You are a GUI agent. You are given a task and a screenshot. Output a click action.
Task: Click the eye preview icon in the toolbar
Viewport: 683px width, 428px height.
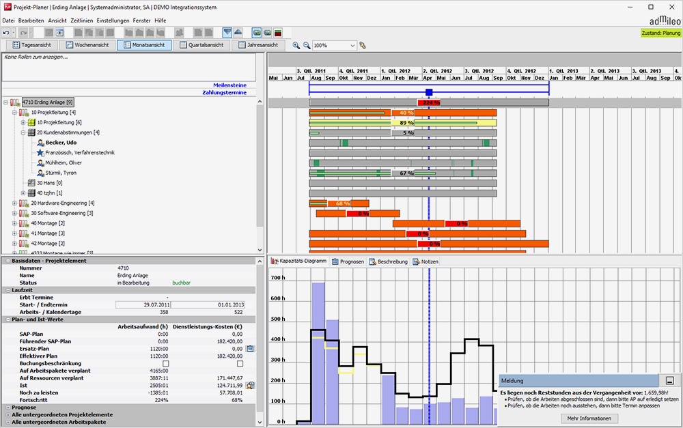point(61,31)
